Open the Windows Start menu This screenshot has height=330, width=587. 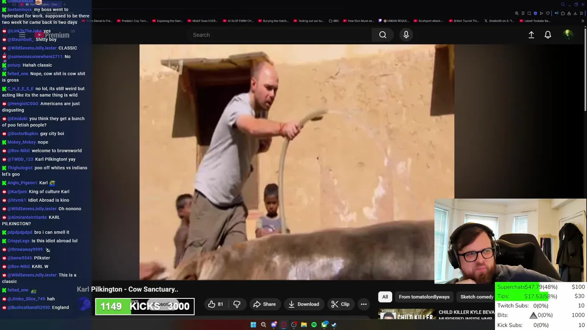coord(253,324)
